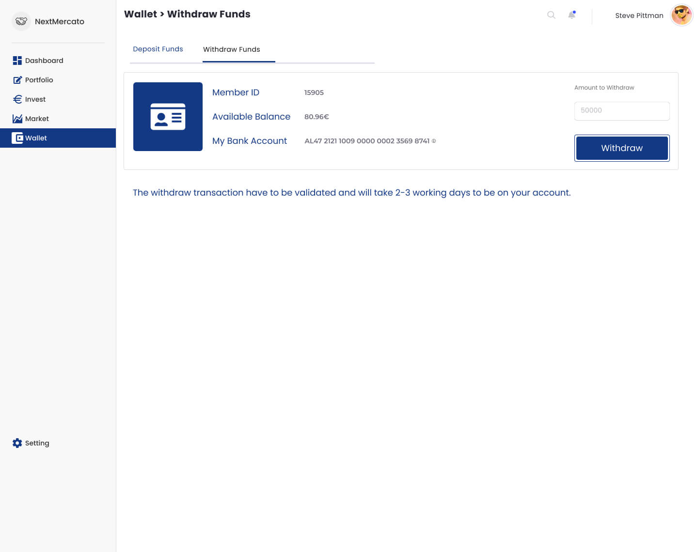Open search with the magnifier icon
The width and height of the screenshot is (698, 552).
551,15
